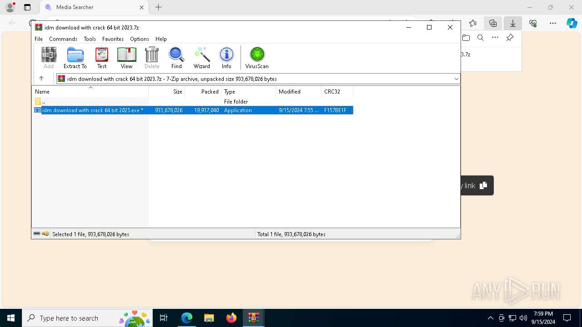
Task: Select the parent folder '..' row
Action: pyautogui.click(x=193, y=101)
